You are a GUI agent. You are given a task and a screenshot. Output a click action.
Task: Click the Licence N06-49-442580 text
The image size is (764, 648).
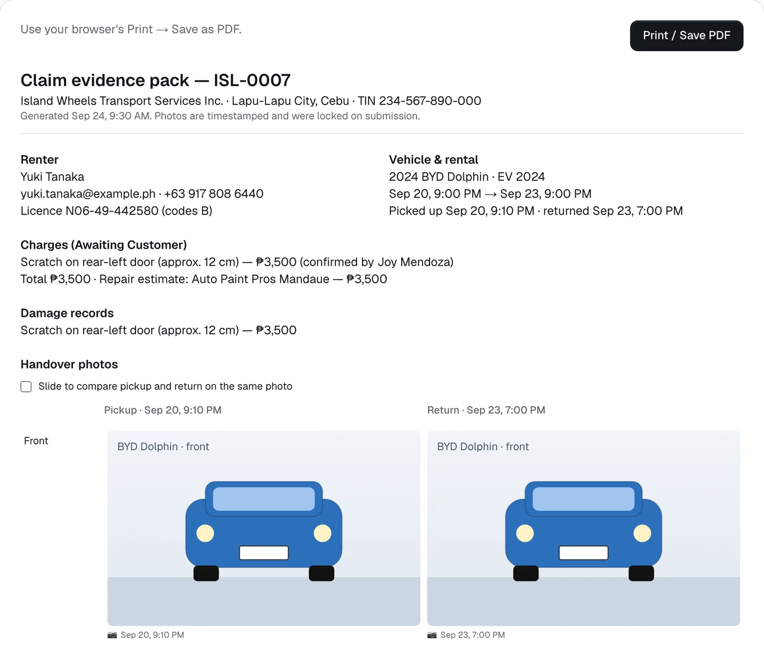[x=117, y=211]
